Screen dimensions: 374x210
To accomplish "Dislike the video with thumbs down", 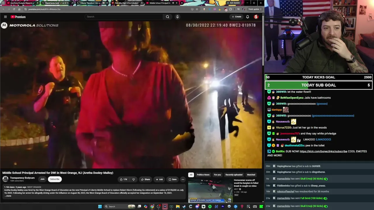I will [134, 179].
